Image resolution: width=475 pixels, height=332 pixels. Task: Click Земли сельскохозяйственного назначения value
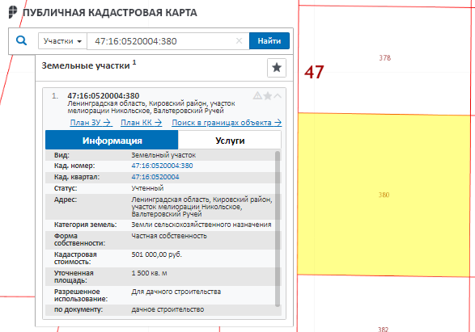tap(201, 225)
